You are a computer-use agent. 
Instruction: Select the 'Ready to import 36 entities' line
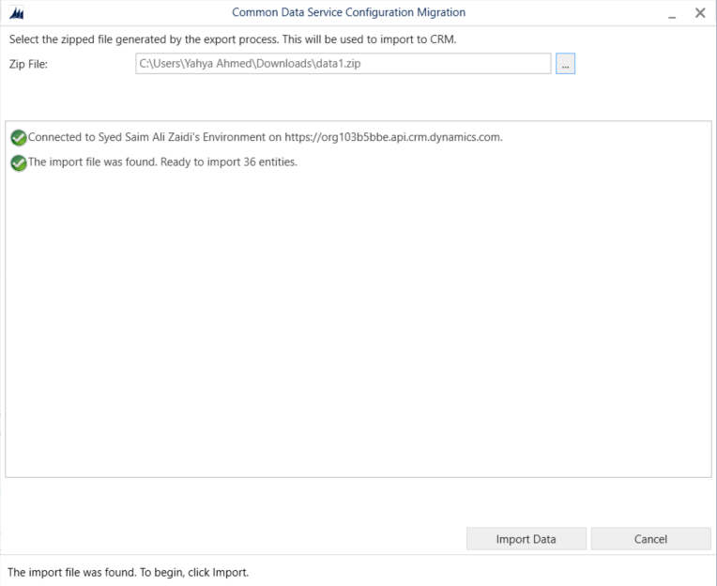point(162,162)
